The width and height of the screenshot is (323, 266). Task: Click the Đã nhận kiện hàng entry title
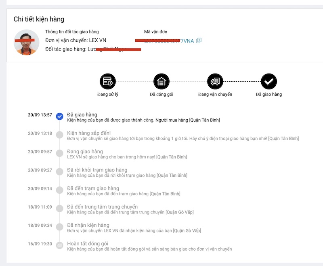pyautogui.click(x=88, y=225)
